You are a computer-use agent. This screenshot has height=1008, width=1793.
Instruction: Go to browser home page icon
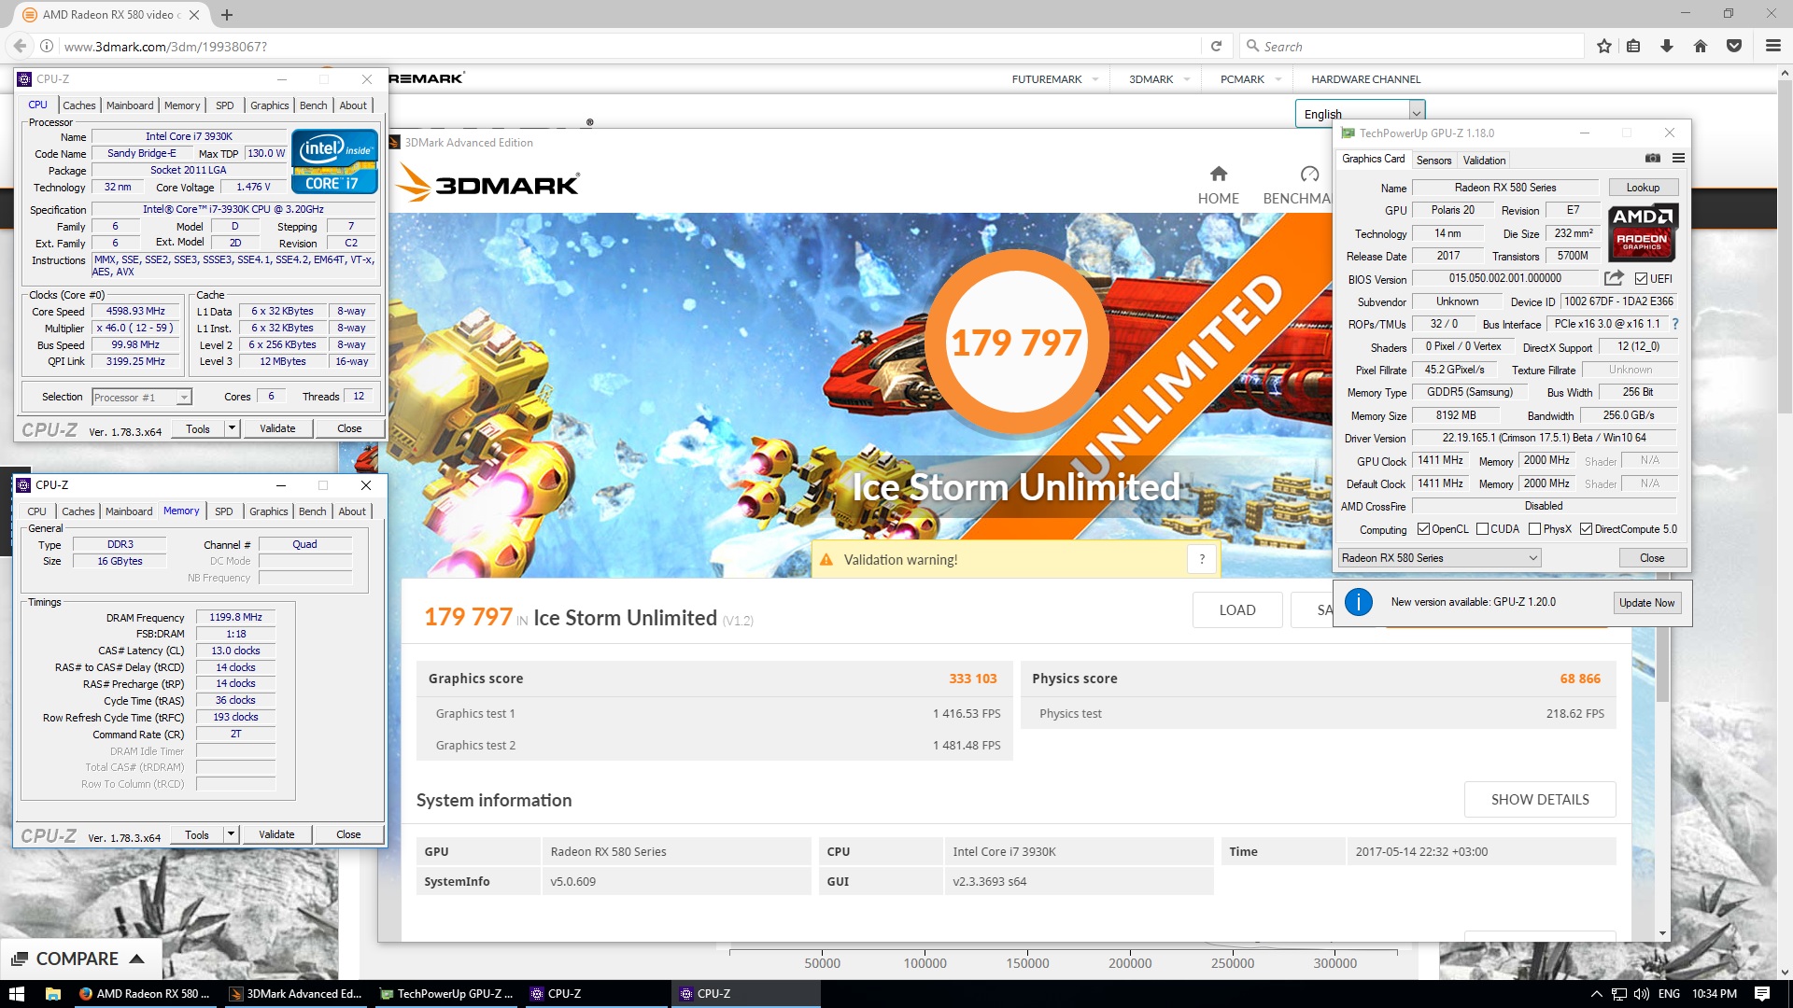[1701, 46]
